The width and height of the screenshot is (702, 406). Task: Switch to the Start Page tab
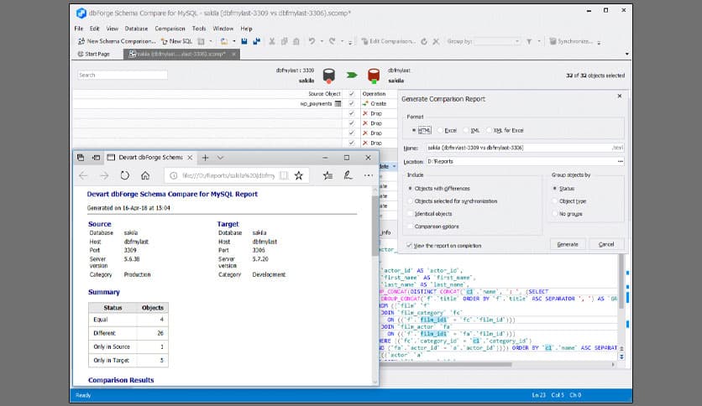point(93,54)
